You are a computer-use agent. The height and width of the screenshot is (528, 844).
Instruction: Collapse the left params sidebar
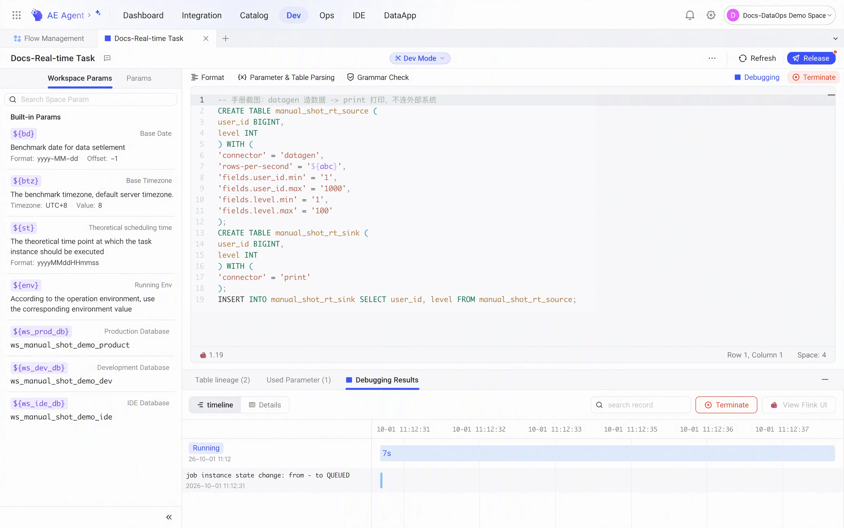pyautogui.click(x=169, y=517)
